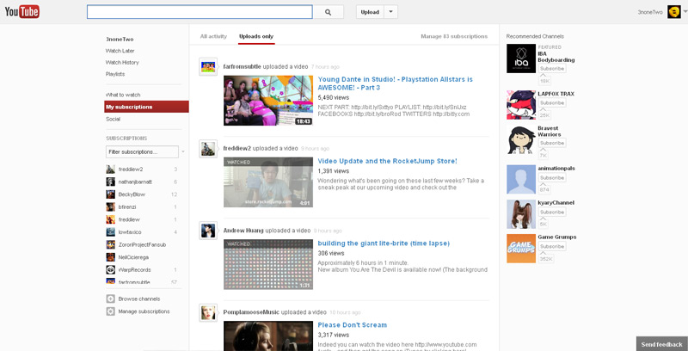This screenshot has width=688, height=351.
Task: Open building the giant lite-brite title
Action: click(x=384, y=243)
